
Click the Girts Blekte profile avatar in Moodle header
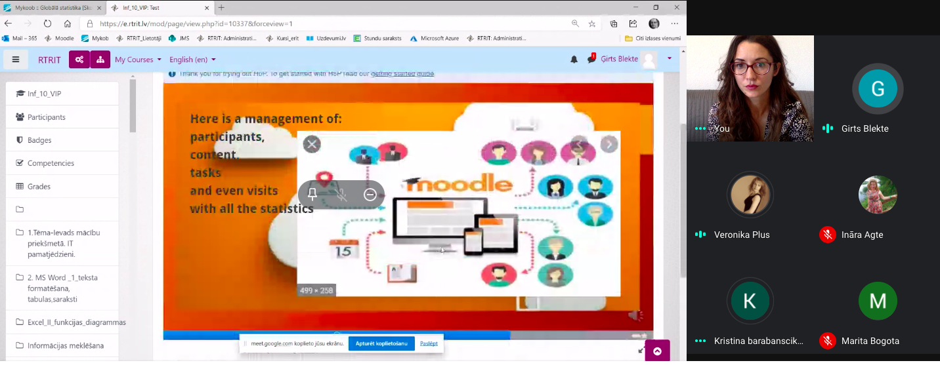point(649,60)
